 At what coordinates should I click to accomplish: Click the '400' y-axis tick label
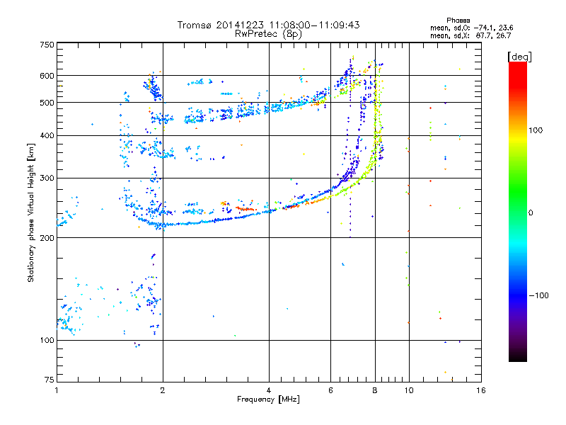point(47,135)
